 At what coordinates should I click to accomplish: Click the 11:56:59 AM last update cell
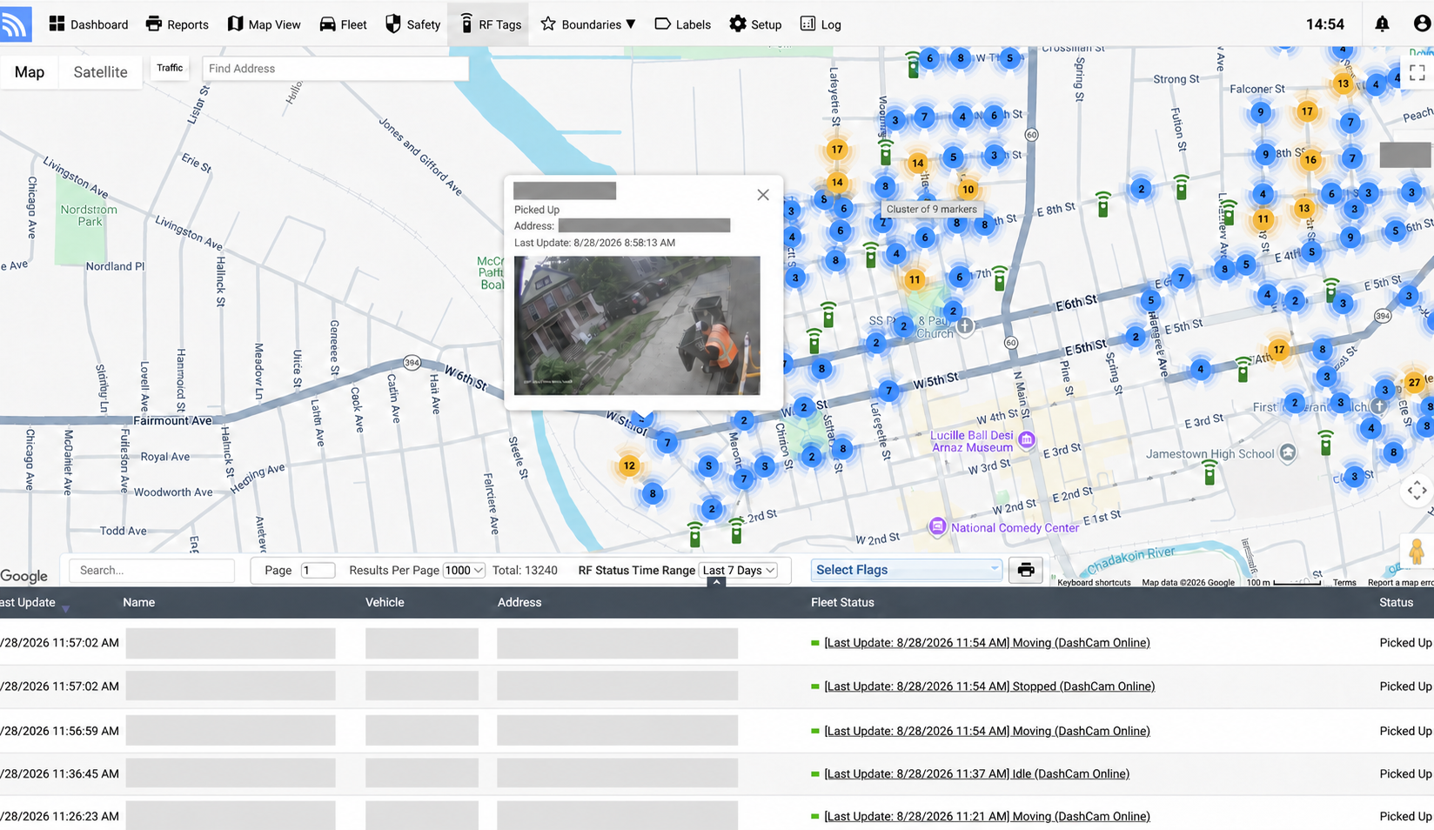(59, 731)
